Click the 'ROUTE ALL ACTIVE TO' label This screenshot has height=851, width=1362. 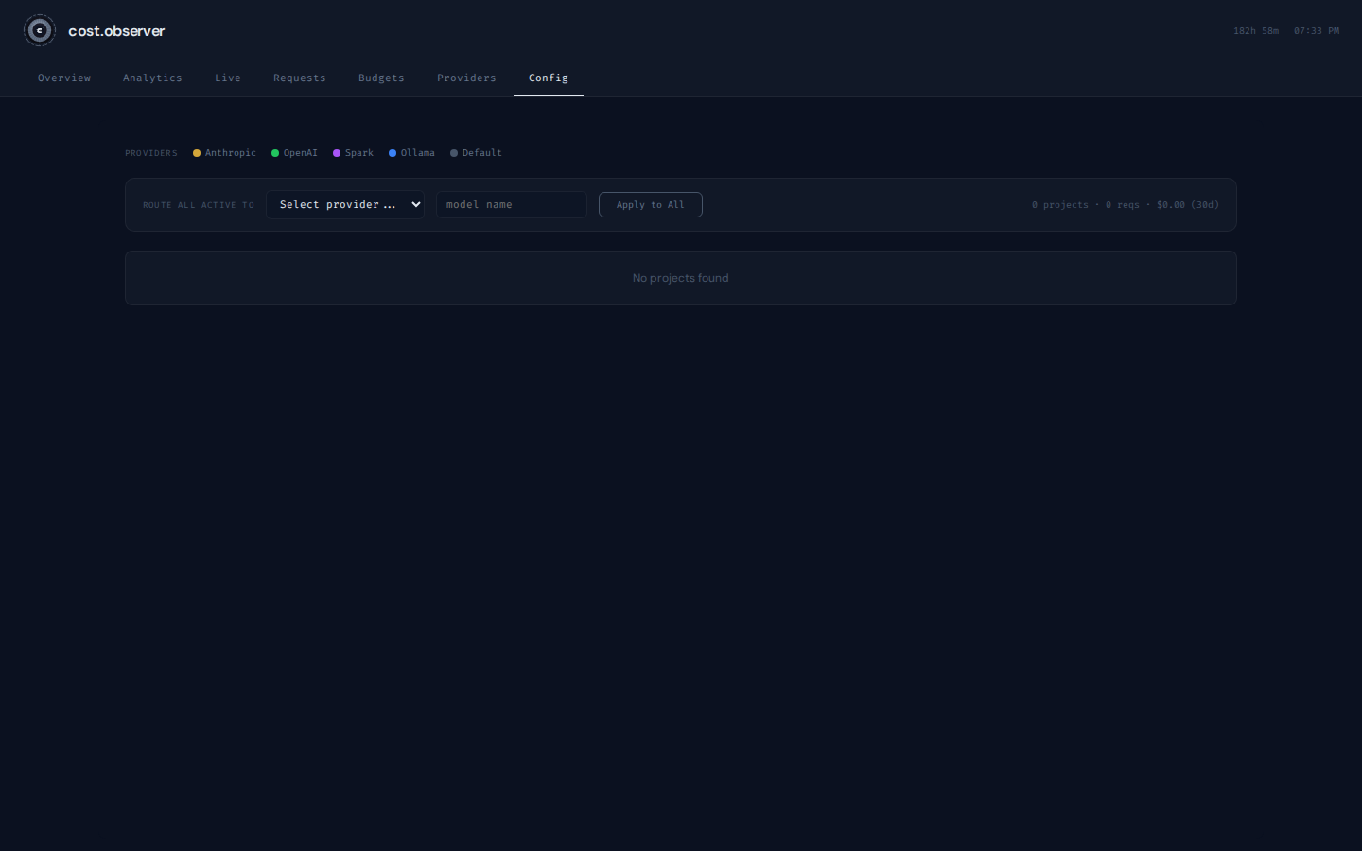pos(199,205)
